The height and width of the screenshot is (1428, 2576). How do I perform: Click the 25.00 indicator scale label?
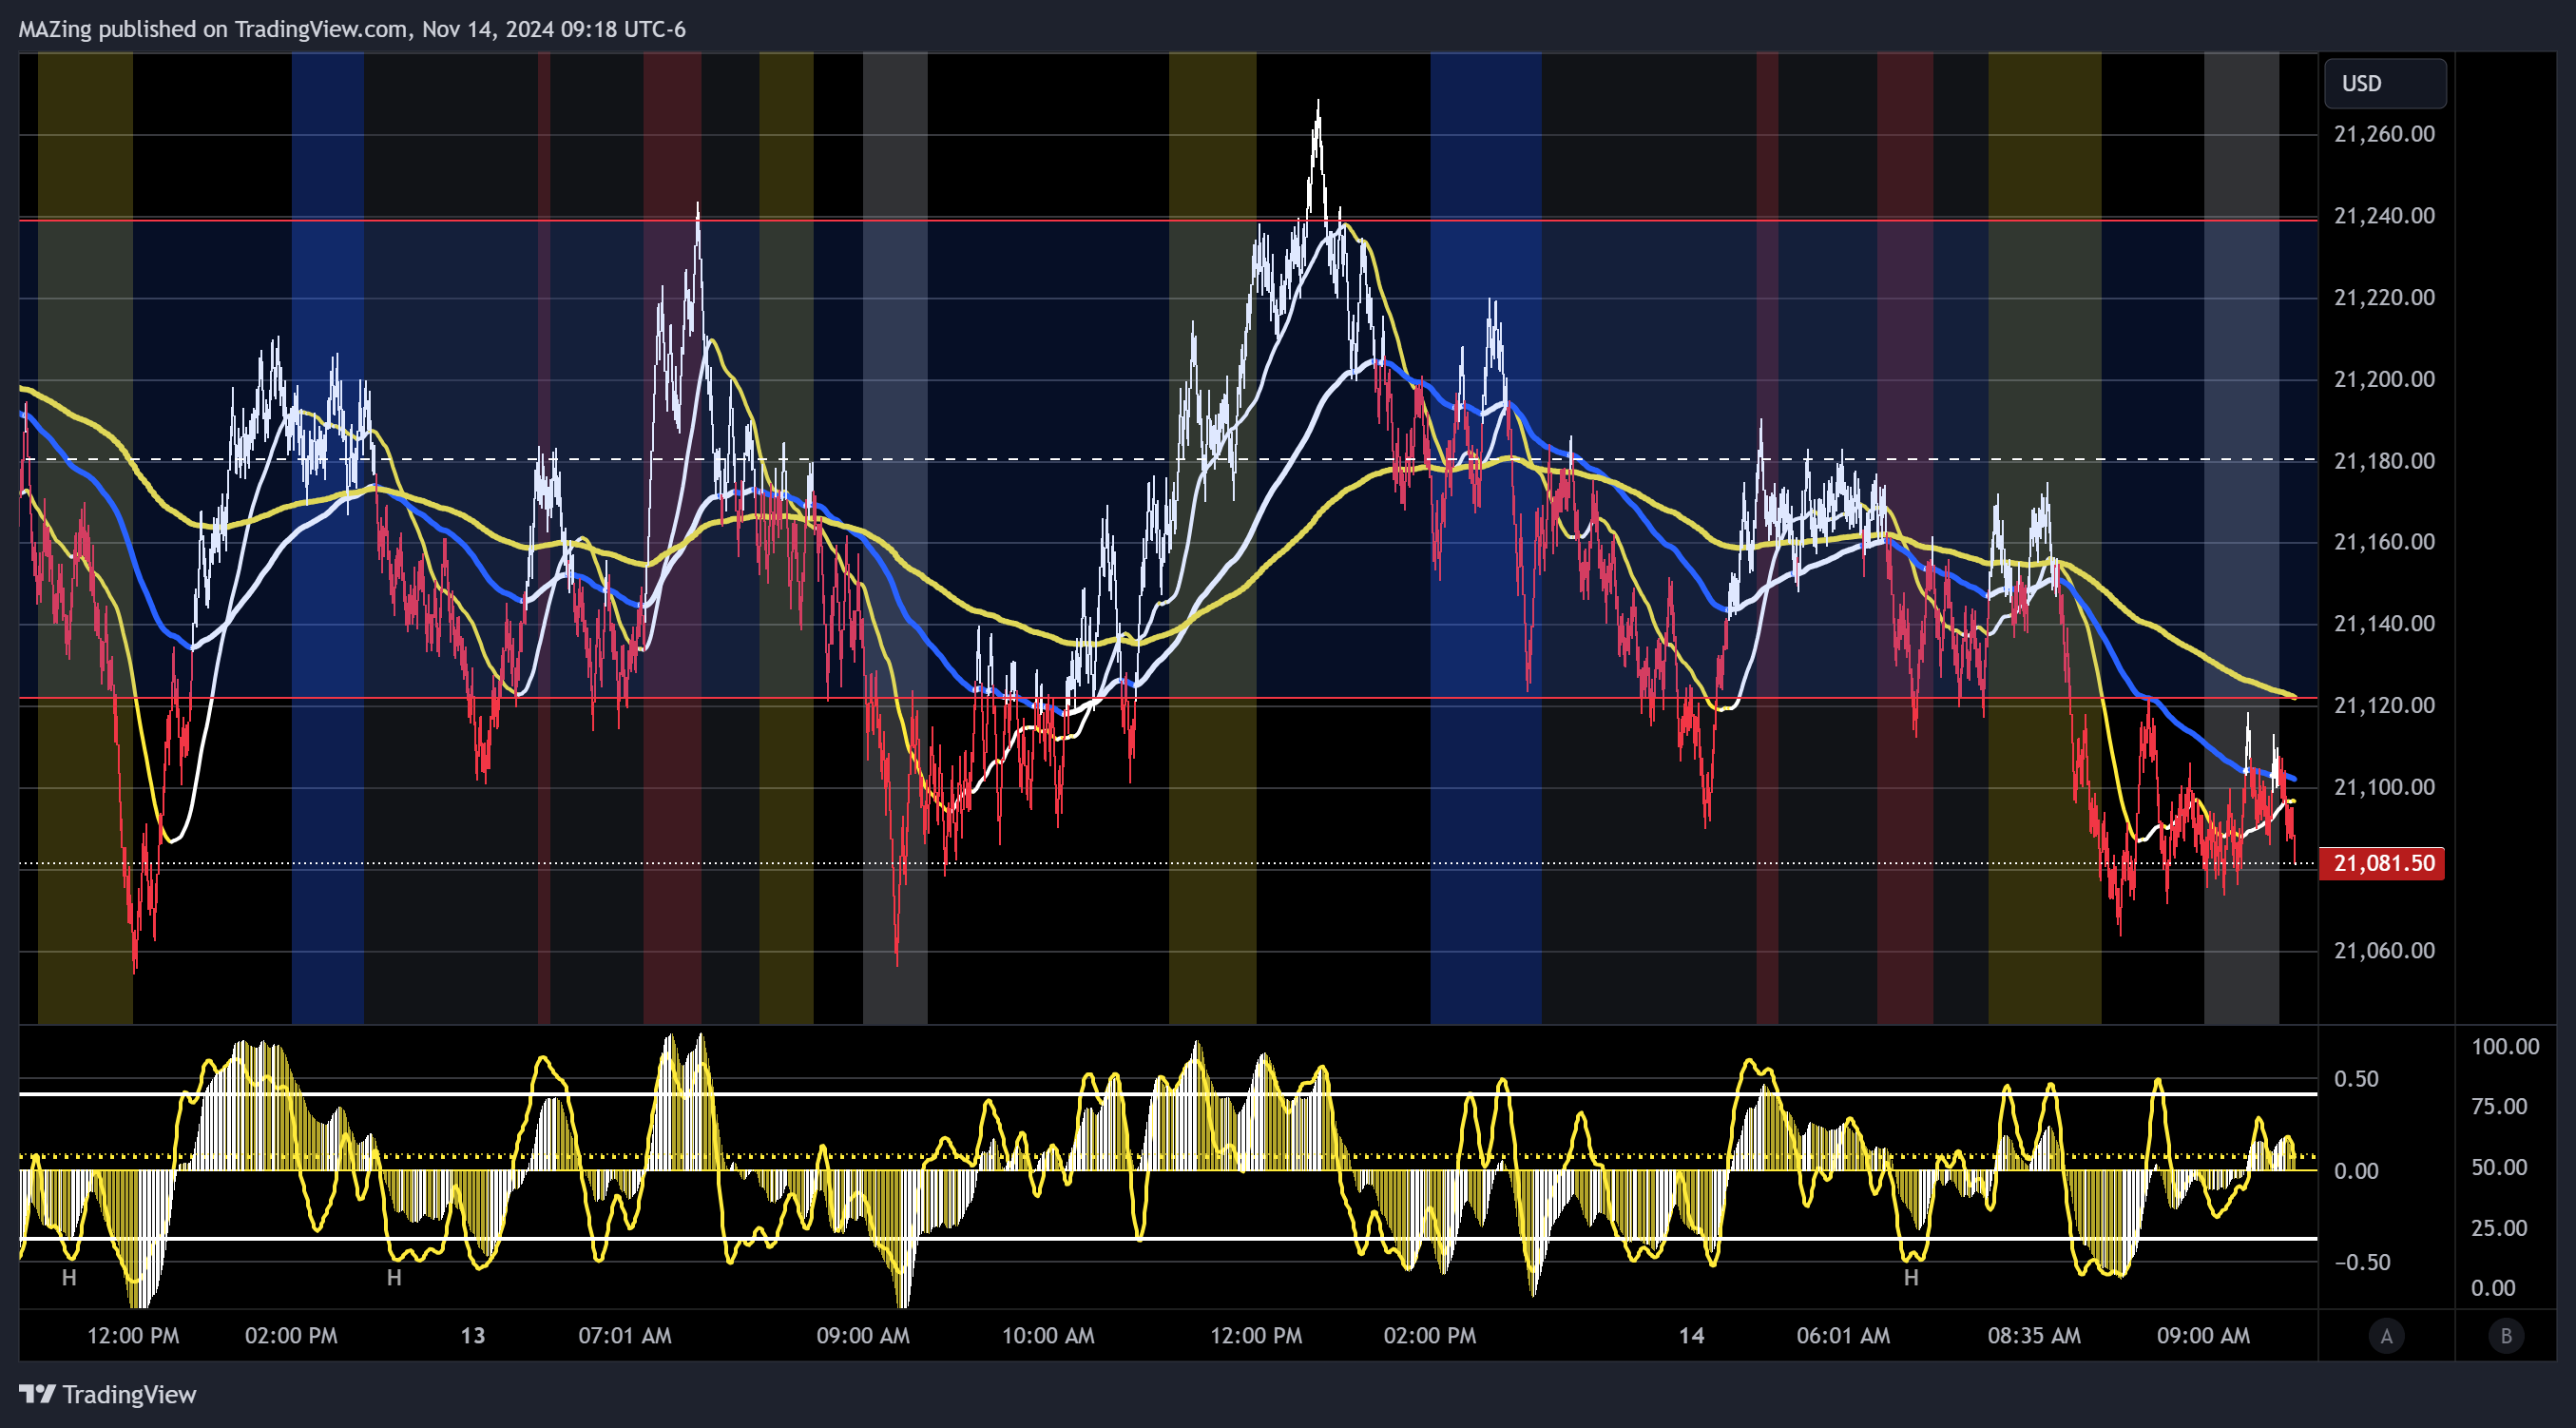click(2499, 1228)
